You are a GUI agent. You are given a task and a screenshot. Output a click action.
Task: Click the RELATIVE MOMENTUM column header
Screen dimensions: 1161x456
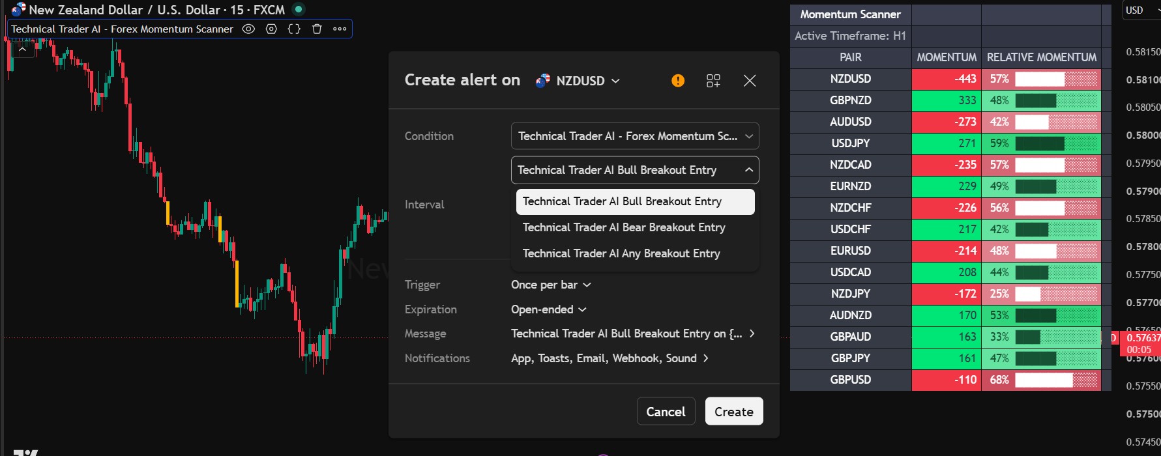(1041, 57)
